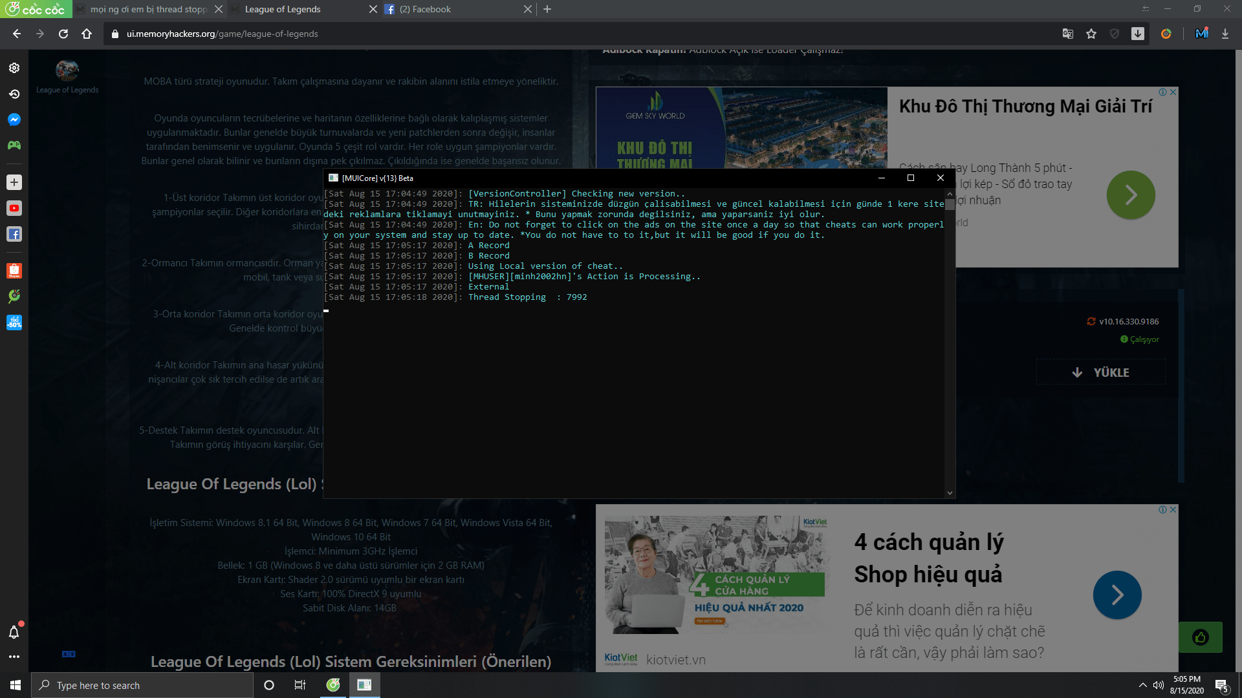The image size is (1242, 698).
Task: Click the ad title 'Khu Đô Thị Thương Mại Giải Trí'
Action: [x=1025, y=107]
